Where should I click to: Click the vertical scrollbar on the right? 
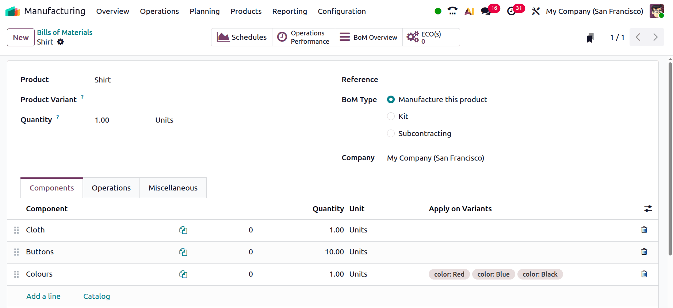click(x=670, y=159)
